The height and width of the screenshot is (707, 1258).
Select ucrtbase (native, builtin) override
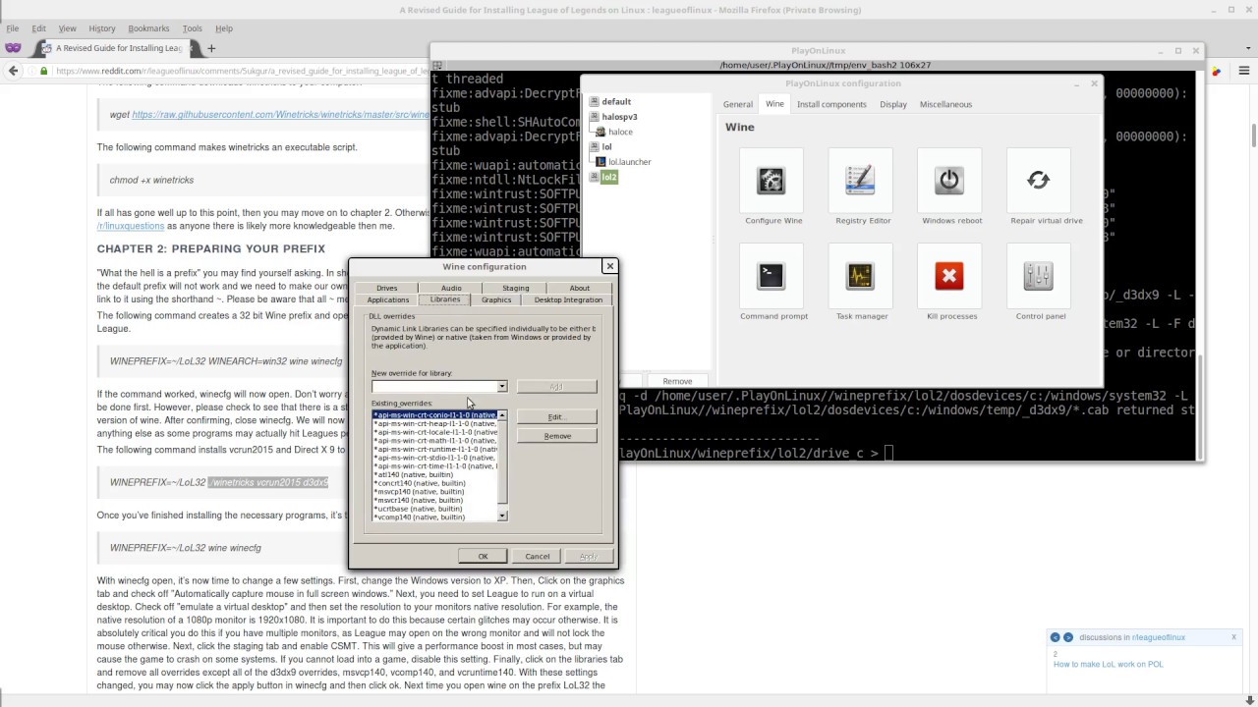coord(434,509)
